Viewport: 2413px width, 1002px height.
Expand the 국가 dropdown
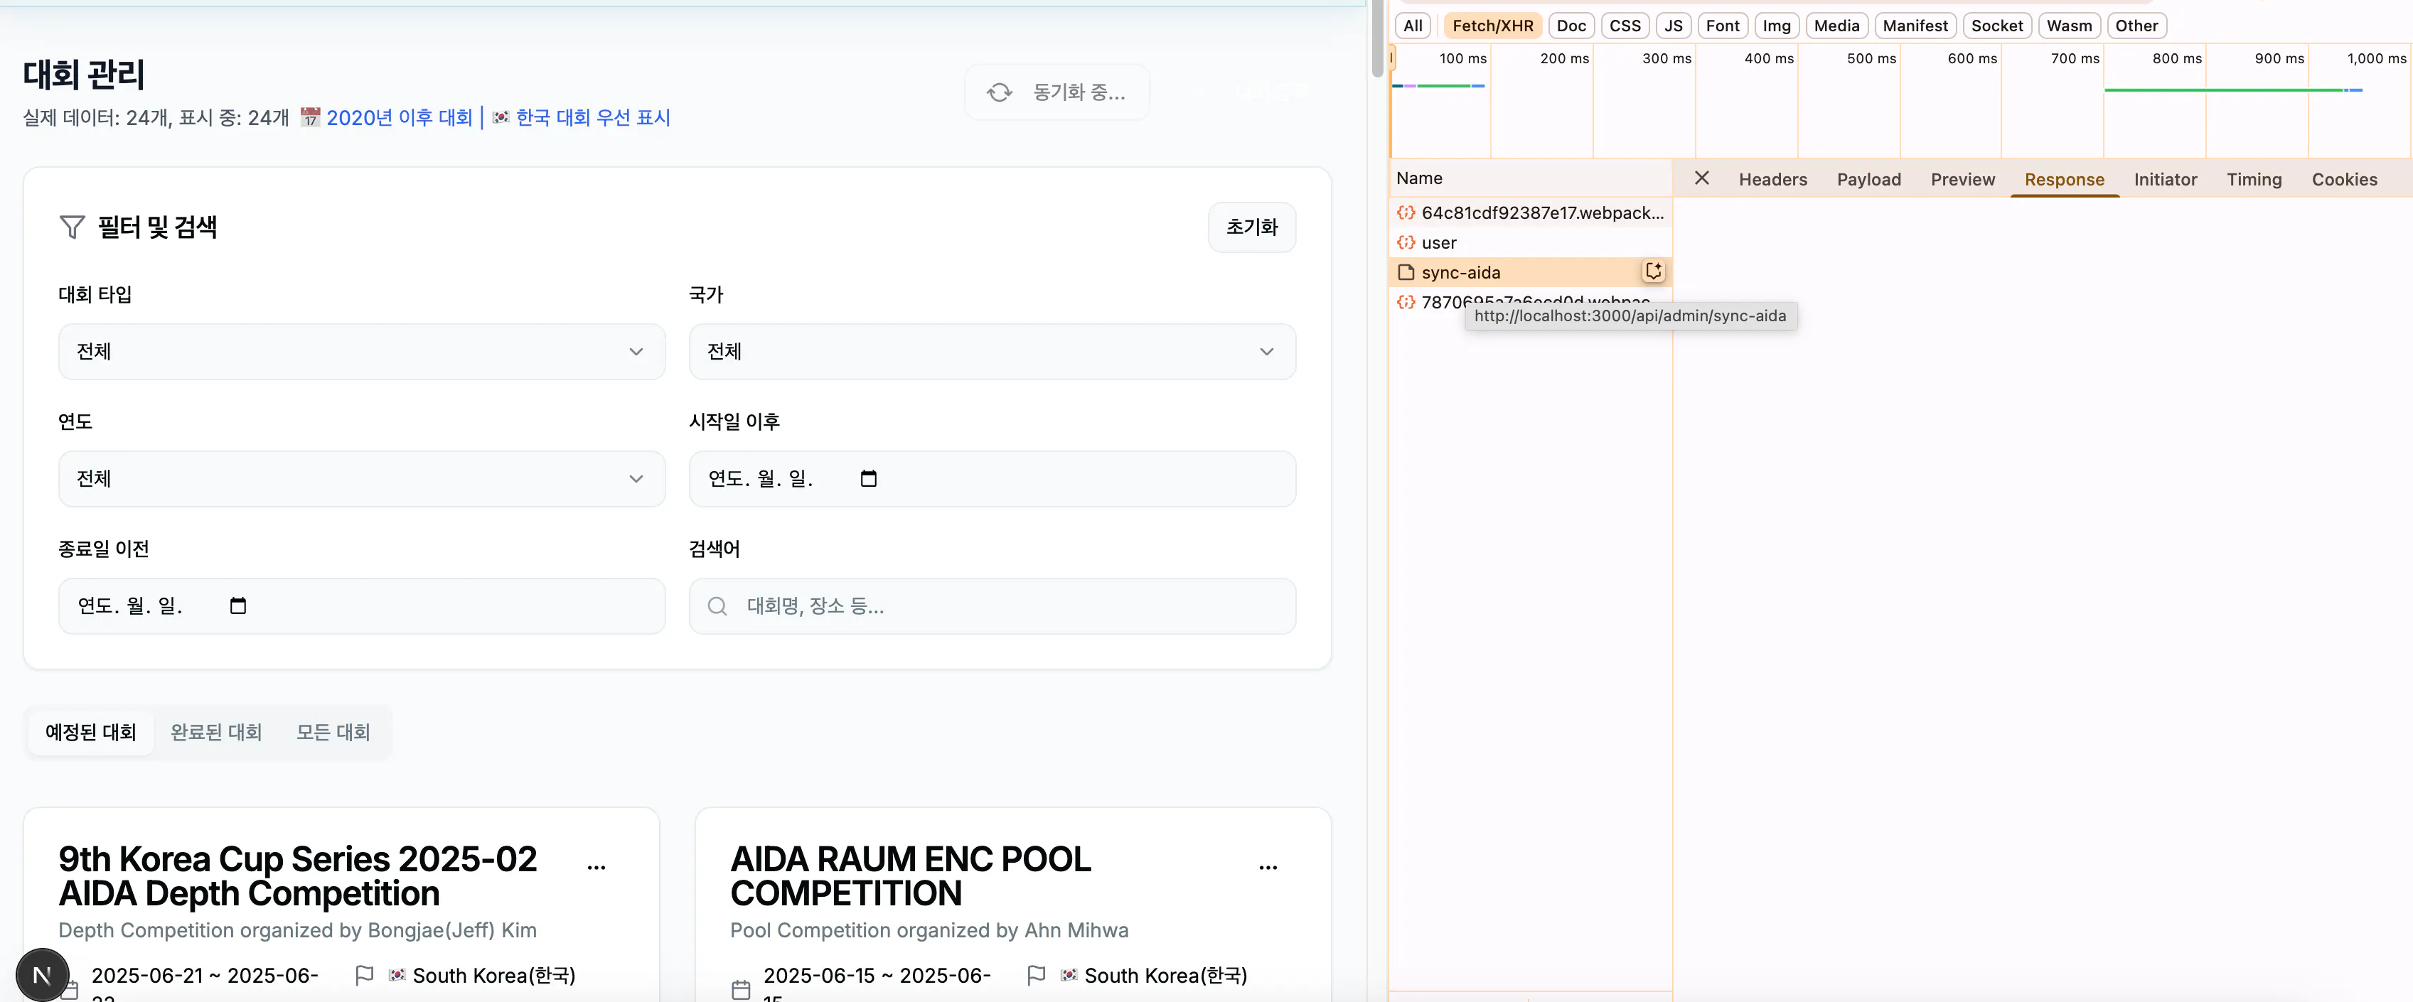(x=992, y=351)
